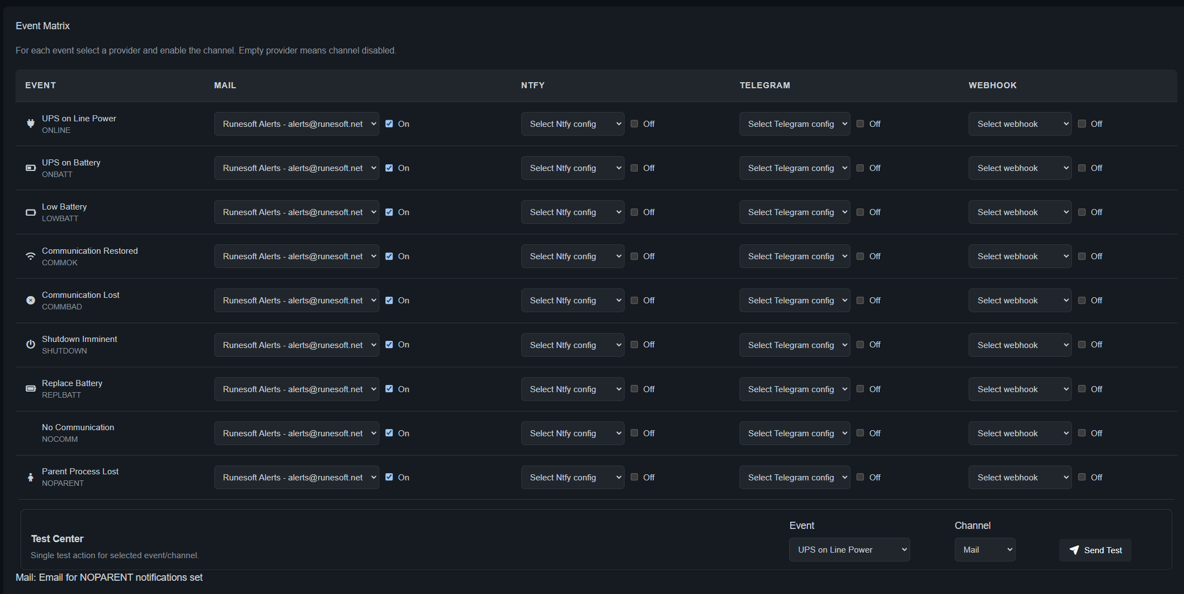Open Mail provider dropdown for Communication Lost
Viewport: 1184px width, 594px height.
(x=297, y=301)
